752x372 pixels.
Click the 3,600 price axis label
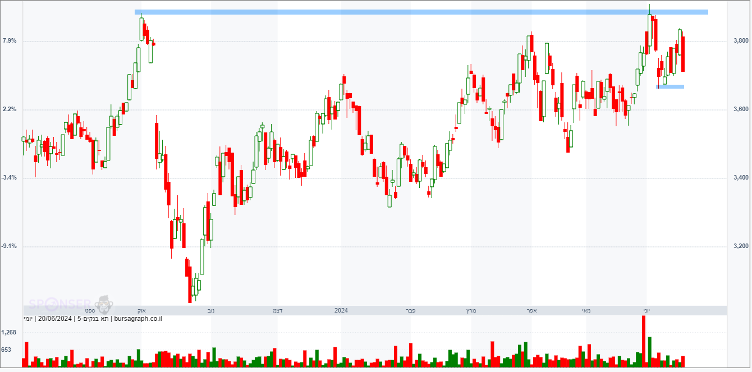coord(741,109)
